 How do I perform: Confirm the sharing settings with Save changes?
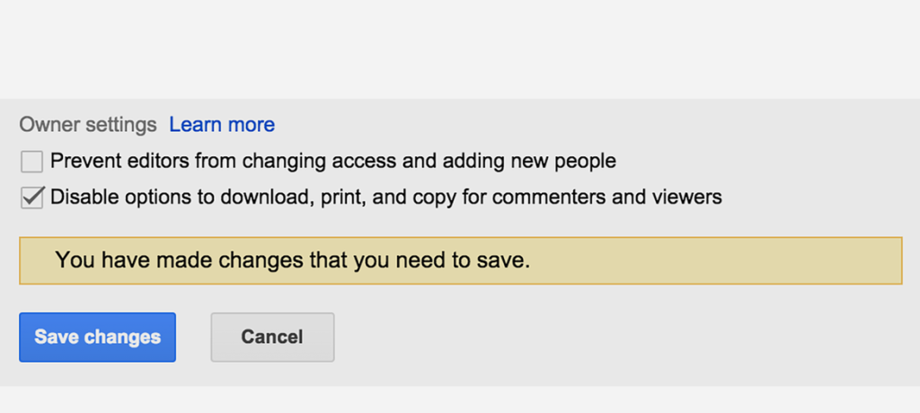coord(97,338)
